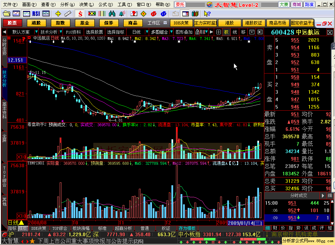Expand the 技术分析 dropdown arrow
Screen dimensions: 335x245
coord(61,32)
